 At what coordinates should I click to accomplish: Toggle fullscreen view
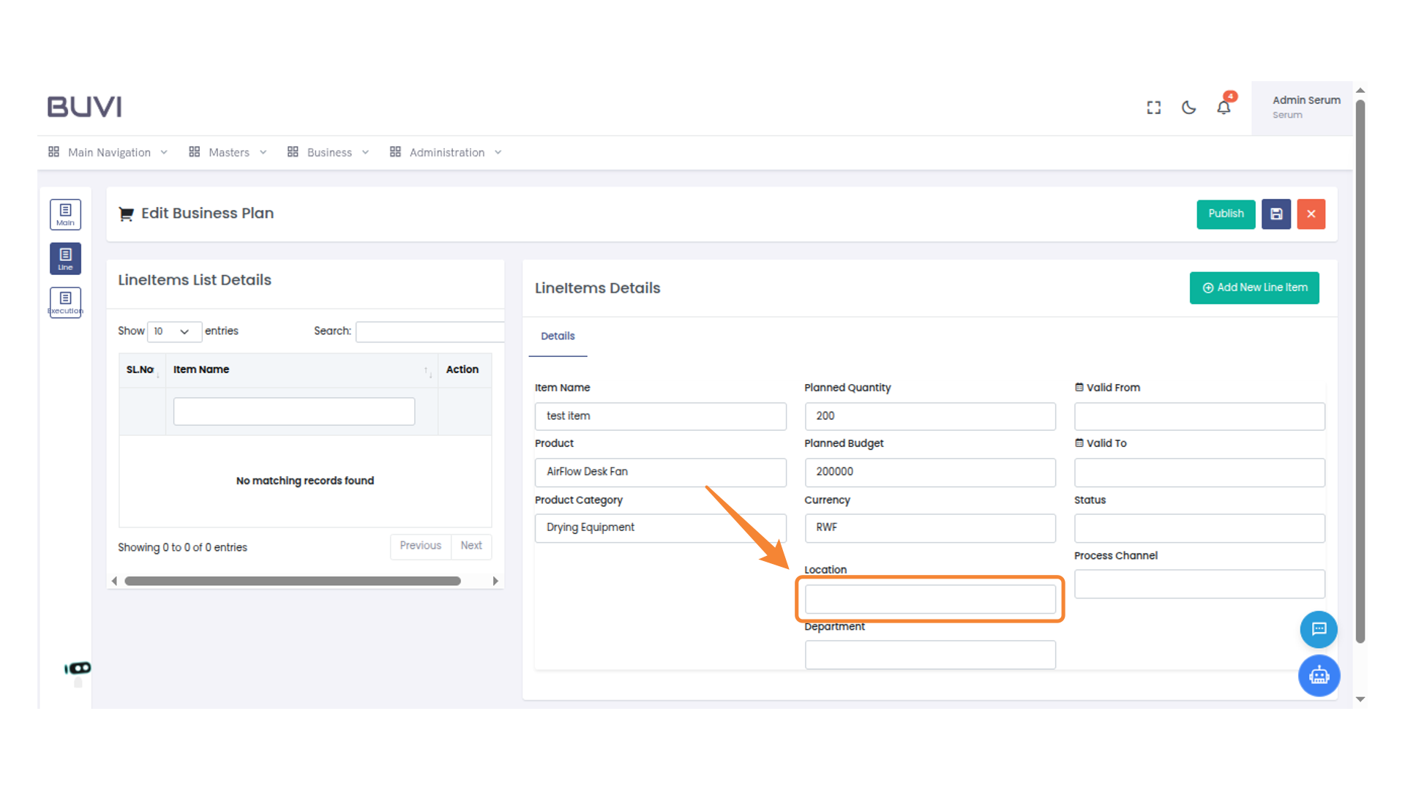coord(1153,107)
